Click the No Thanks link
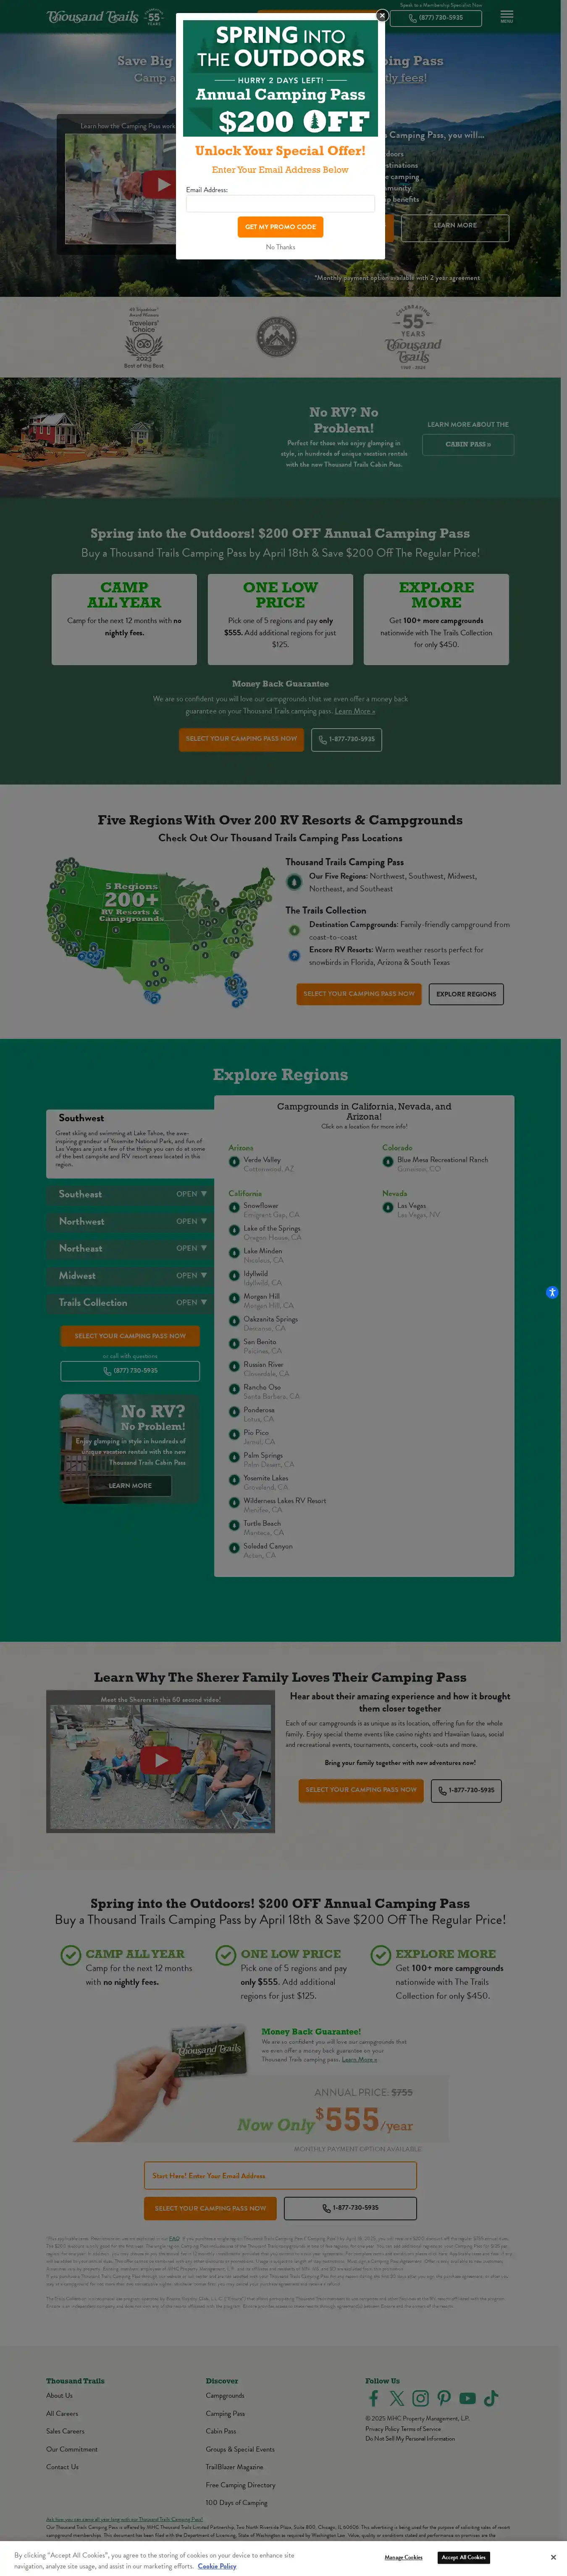This screenshot has width=567, height=2576. [x=281, y=247]
